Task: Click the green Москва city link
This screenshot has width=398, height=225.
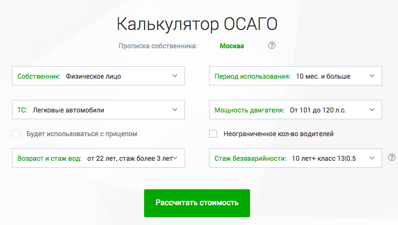Action: pos(232,46)
